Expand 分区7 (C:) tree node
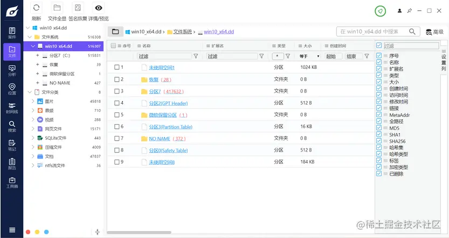Image resolution: width=449 pixels, height=238 pixels. tap(38, 55)
